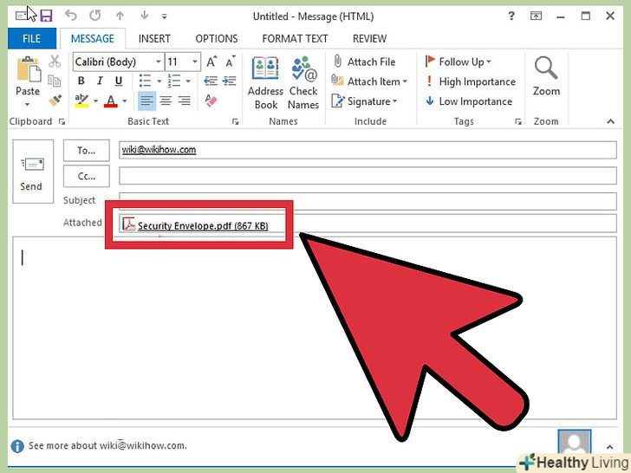Click Increase Indent icon
The width and height of the screenshot is (631, 473).
point(230,81)
